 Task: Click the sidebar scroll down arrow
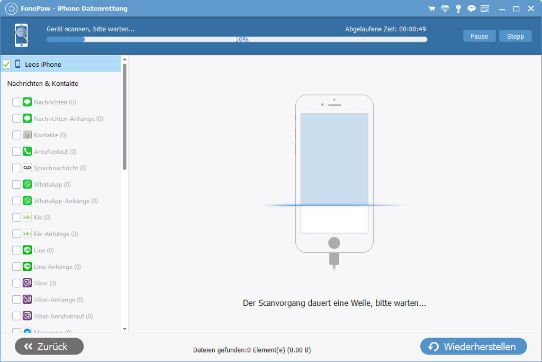pos(124,329)
